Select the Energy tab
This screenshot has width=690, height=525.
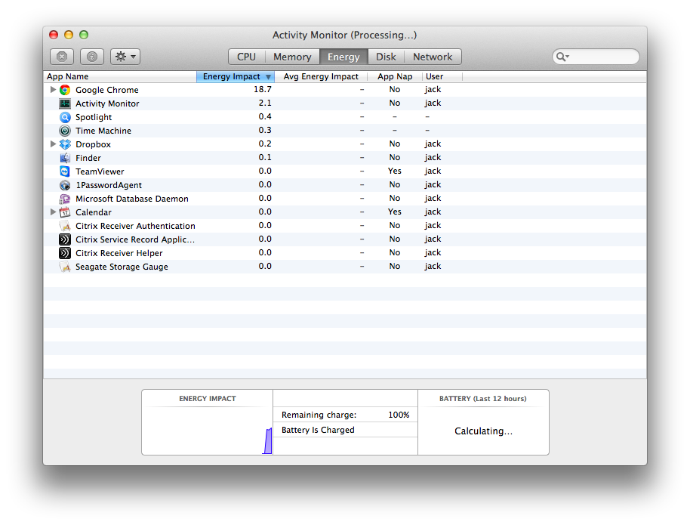coord(343,57)
